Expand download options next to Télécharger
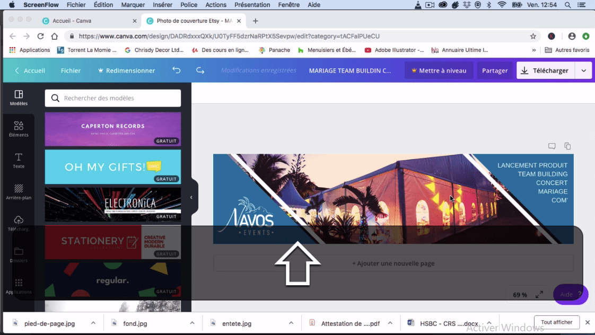Image resolution: width=595 pixels, height=335 pixels. coord(584,70)
